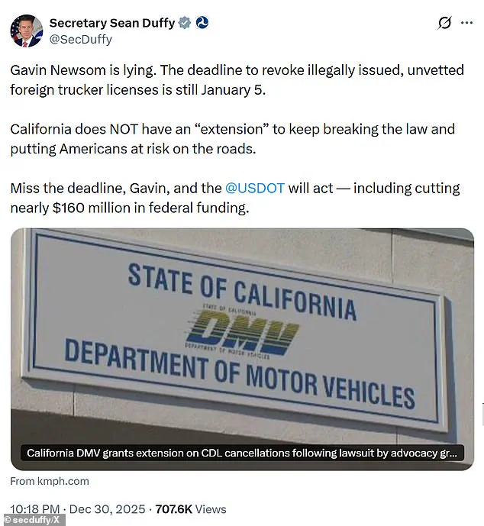
Task: Click the 707.6K Views count
Action: 191,508
